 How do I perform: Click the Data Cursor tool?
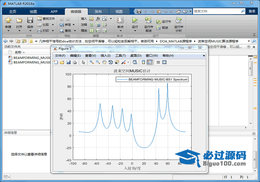click(x=117, y=62)
